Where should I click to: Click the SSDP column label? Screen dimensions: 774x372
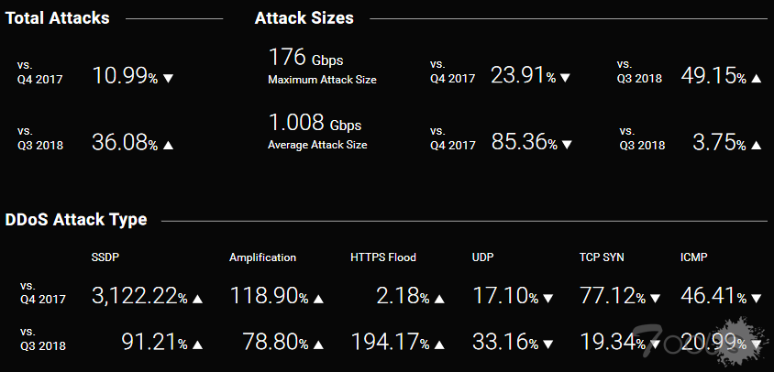[106, 257]
